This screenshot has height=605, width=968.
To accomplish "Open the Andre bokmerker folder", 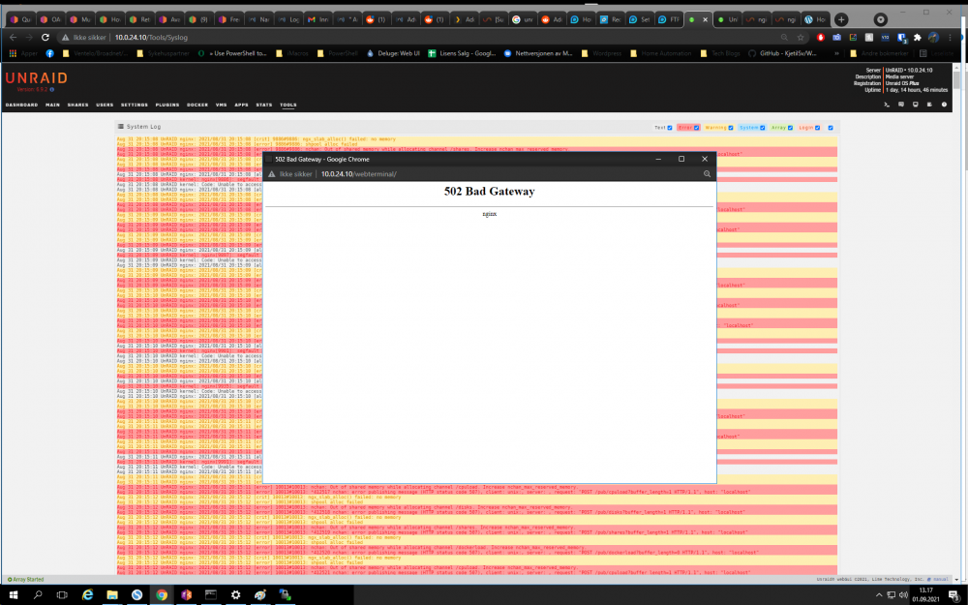I will click(879, 53).
